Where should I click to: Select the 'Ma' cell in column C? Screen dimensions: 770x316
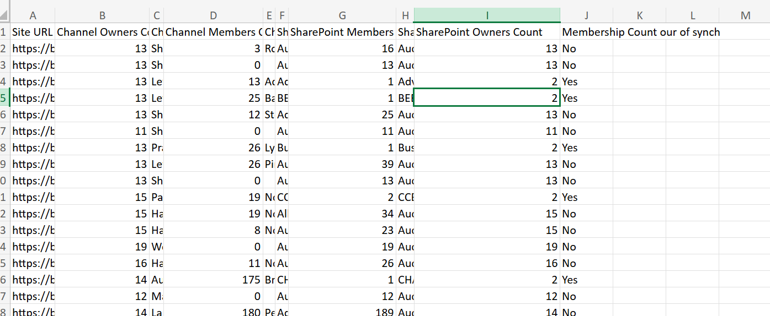(157, 296)
